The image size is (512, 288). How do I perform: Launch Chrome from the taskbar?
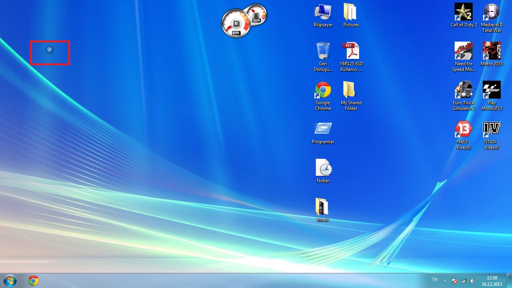pyautogui.click(x=33, y=280)
